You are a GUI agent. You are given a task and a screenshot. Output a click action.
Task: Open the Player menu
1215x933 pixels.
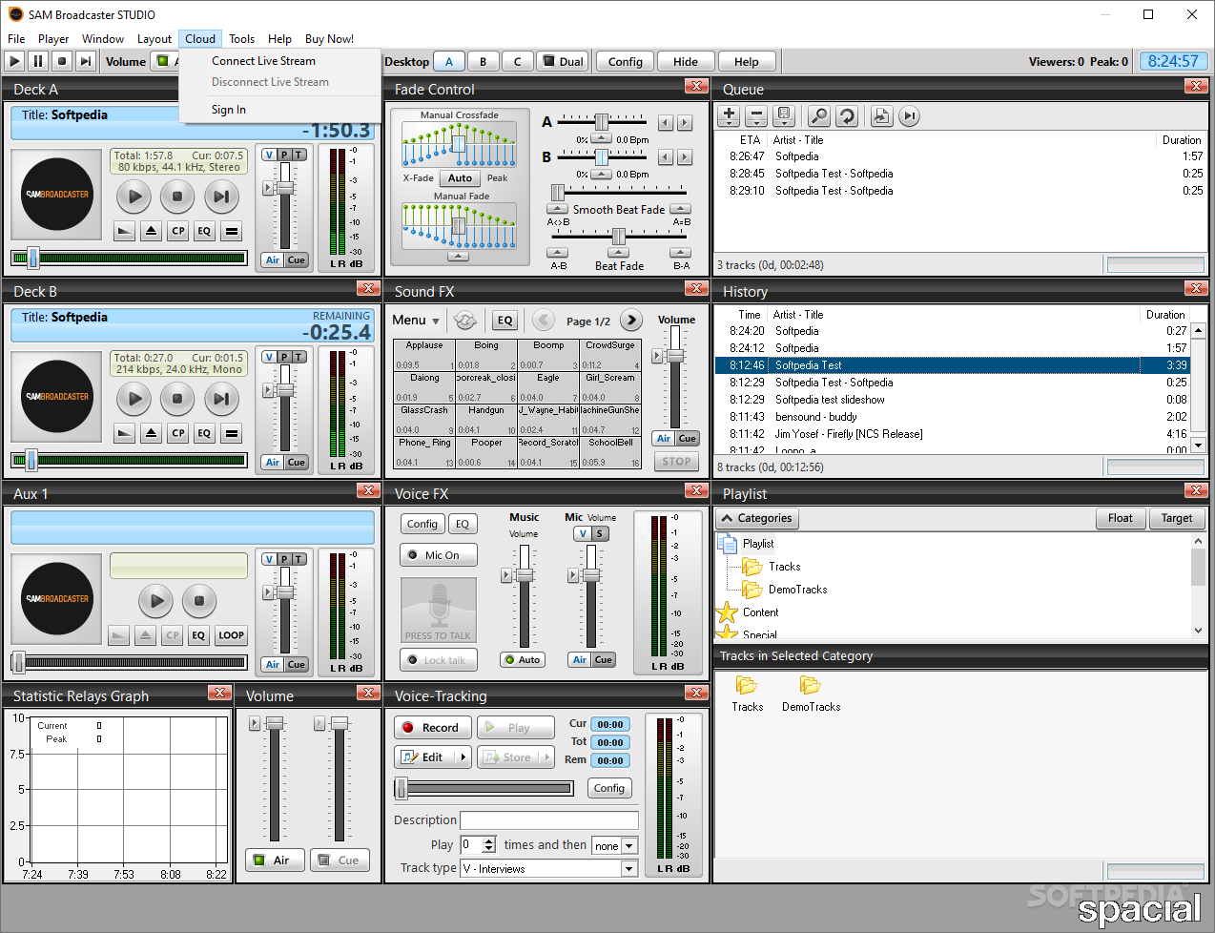pyautogui.click(x=53, y=39)
